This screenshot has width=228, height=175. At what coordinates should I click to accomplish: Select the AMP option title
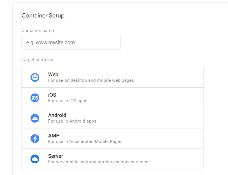pos(54,135)
